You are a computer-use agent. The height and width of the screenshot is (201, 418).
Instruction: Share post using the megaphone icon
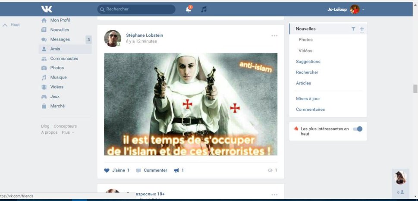click(x=176, y=170)
